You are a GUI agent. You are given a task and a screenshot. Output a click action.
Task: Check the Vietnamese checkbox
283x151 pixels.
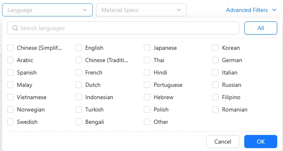click(x=10, y=97)
